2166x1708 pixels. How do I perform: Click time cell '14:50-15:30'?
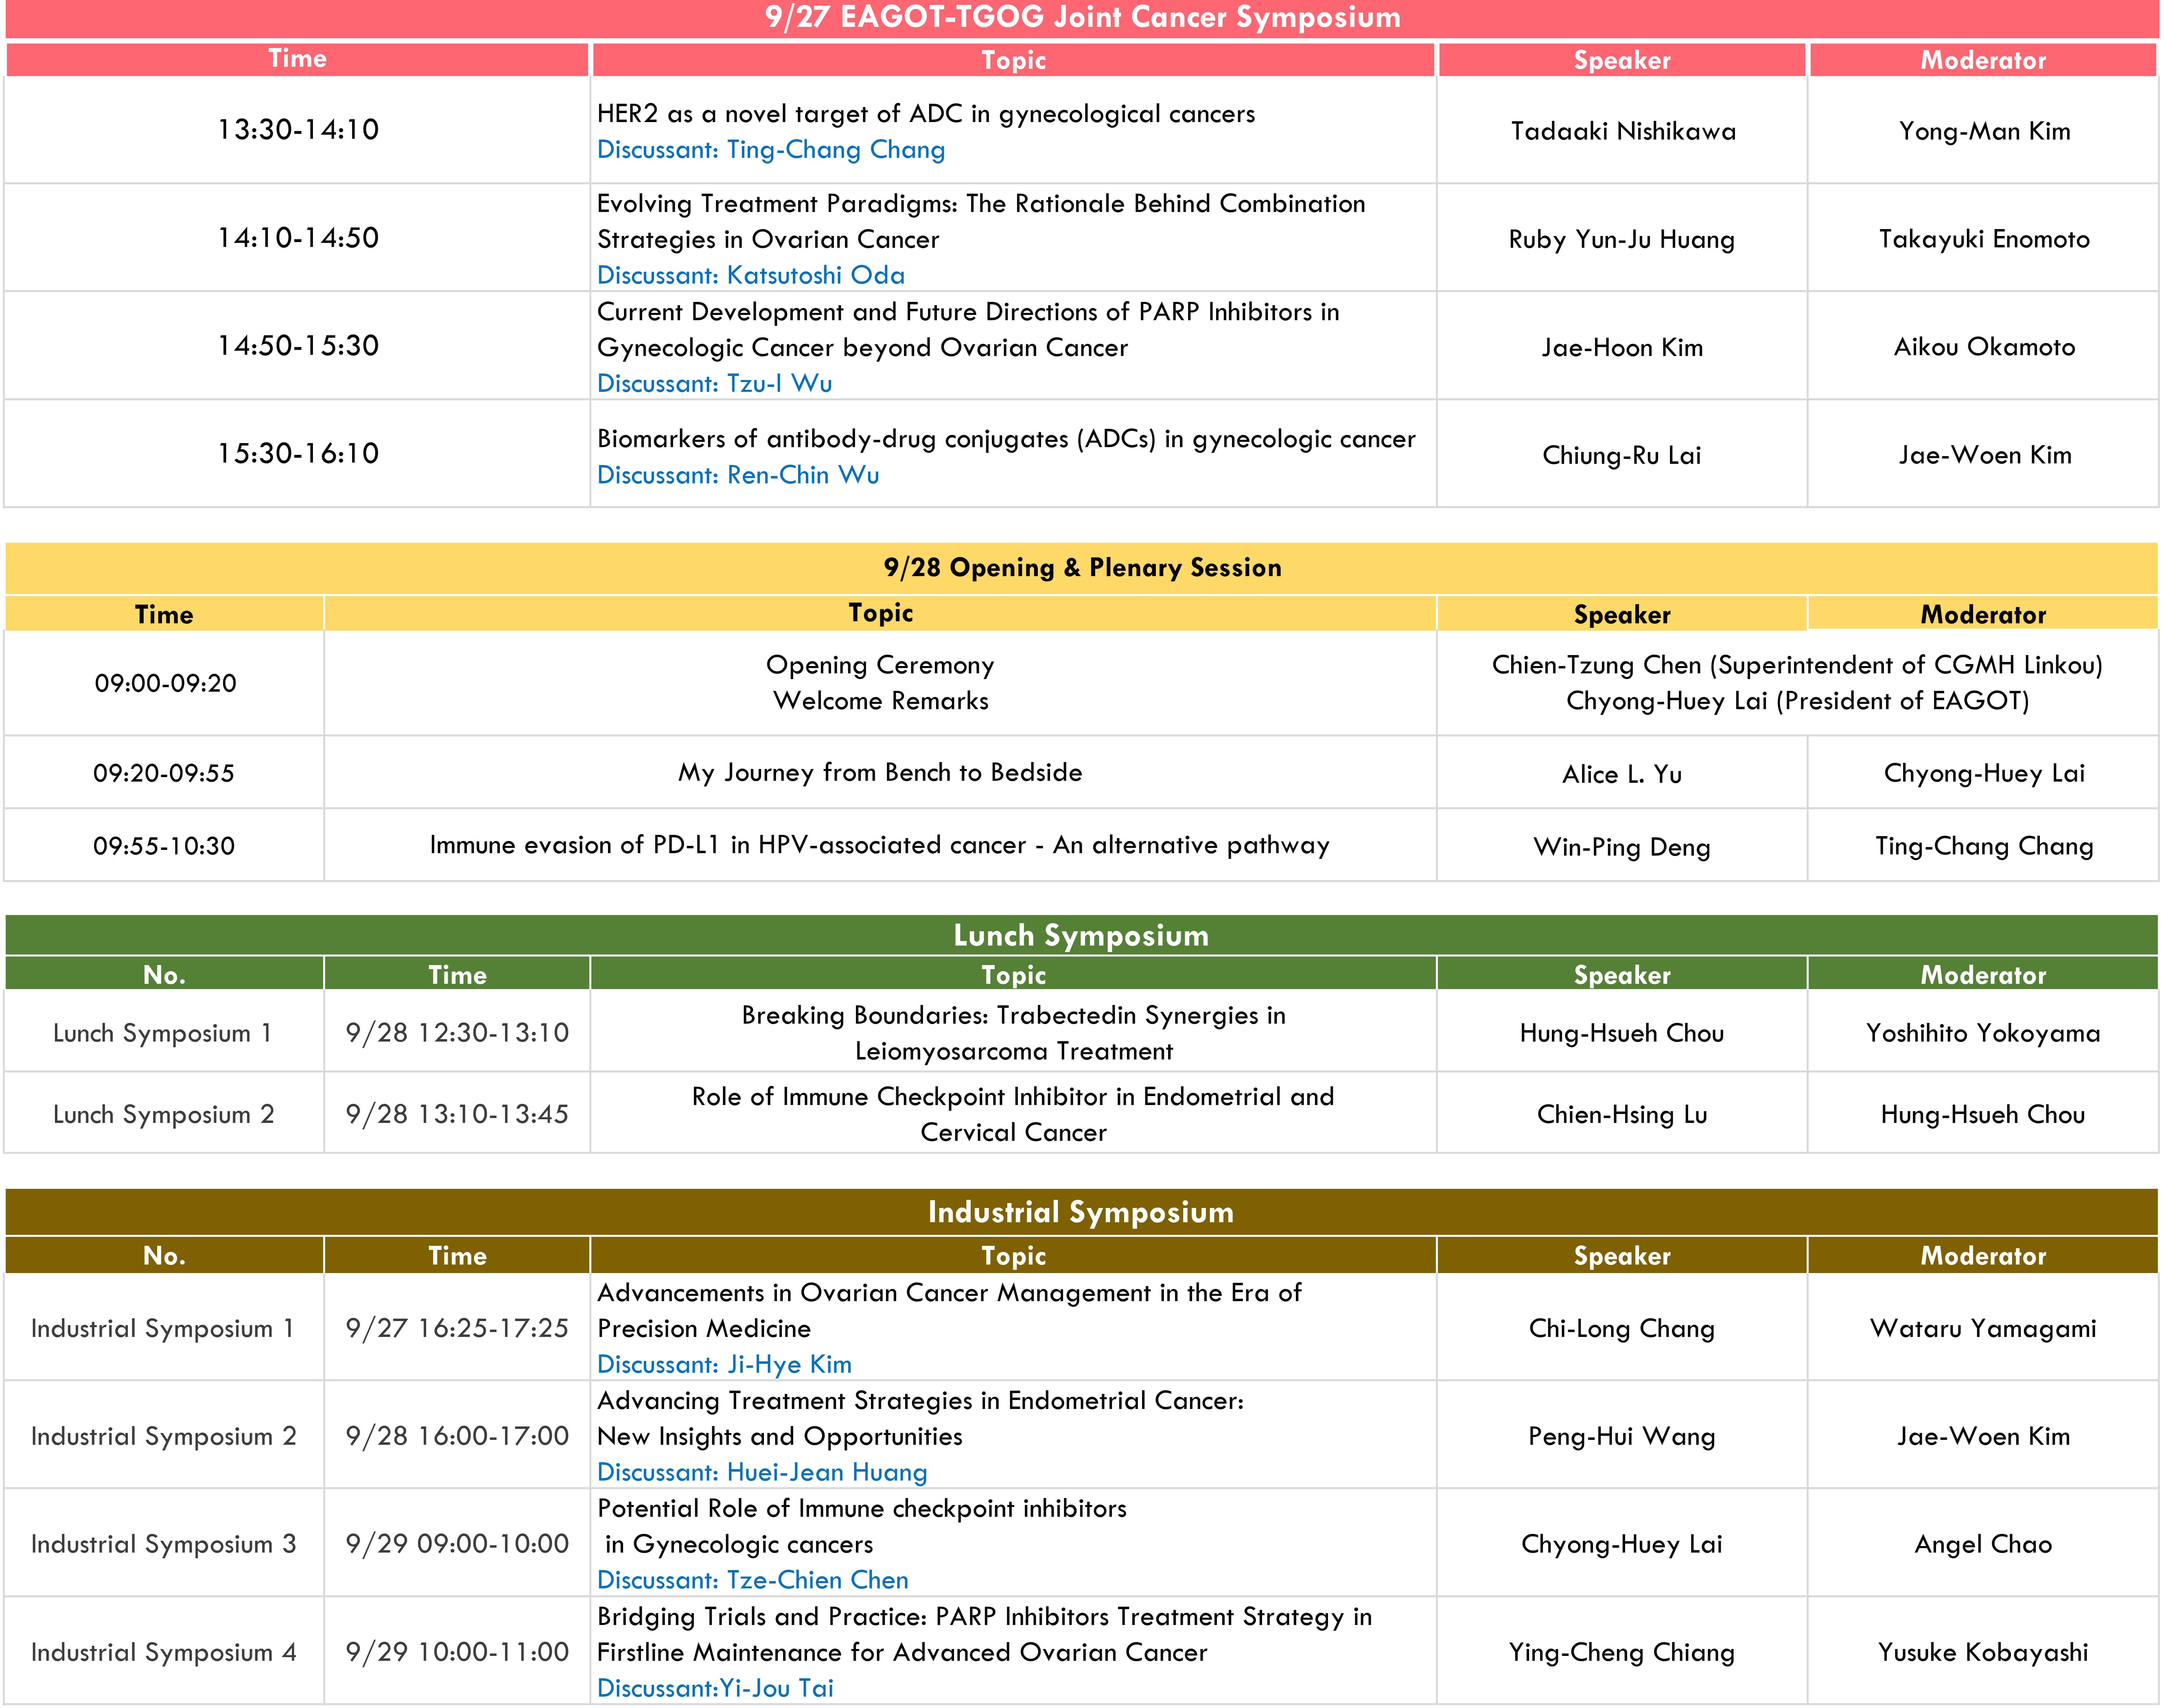pyautogui.click(x=298, y=346)
